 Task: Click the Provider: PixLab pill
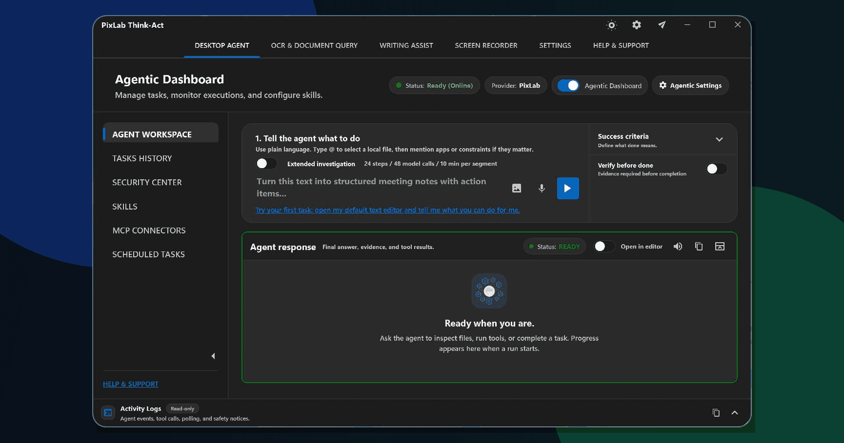tap(516, 85)
